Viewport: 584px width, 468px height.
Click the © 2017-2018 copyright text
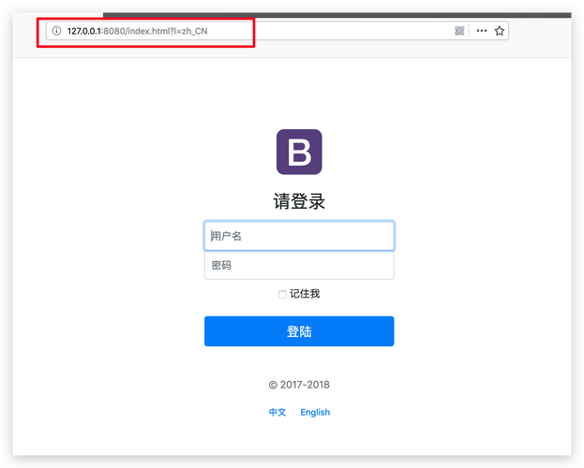coord(299,385)
